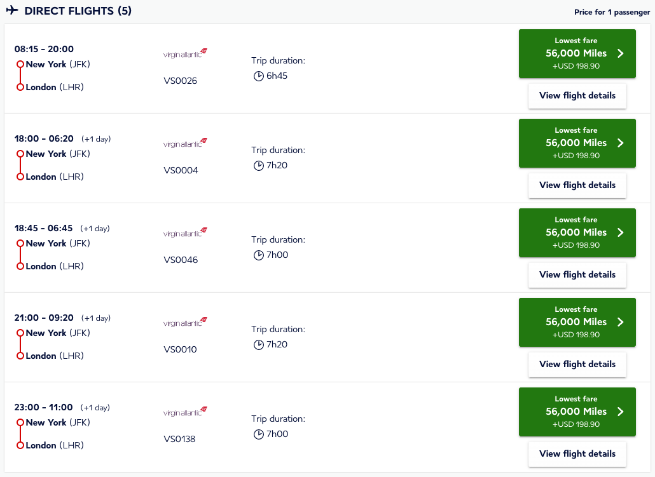The image size is (655, 477).
Task: Select the lowest fare for flight VS0138
Action: click(x=577, y=412)
